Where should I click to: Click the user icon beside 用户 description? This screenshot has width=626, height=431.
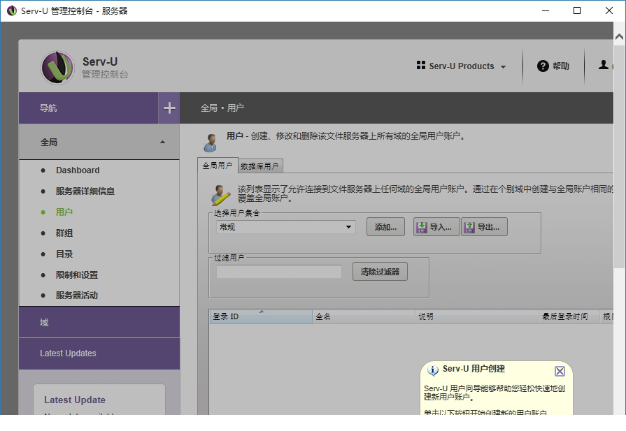(x=210, y=143)
